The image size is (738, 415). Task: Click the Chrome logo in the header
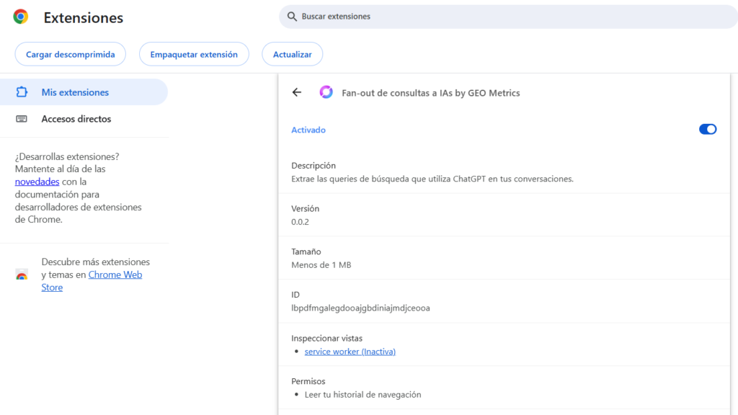[21, 17]
